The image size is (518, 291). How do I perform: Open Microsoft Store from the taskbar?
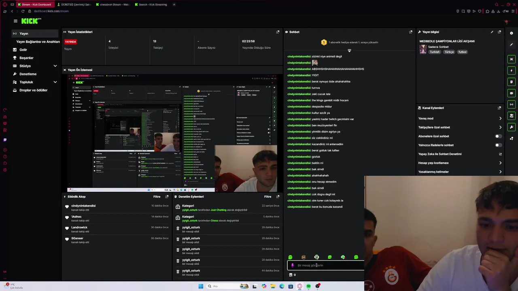(x=291, y=286)
